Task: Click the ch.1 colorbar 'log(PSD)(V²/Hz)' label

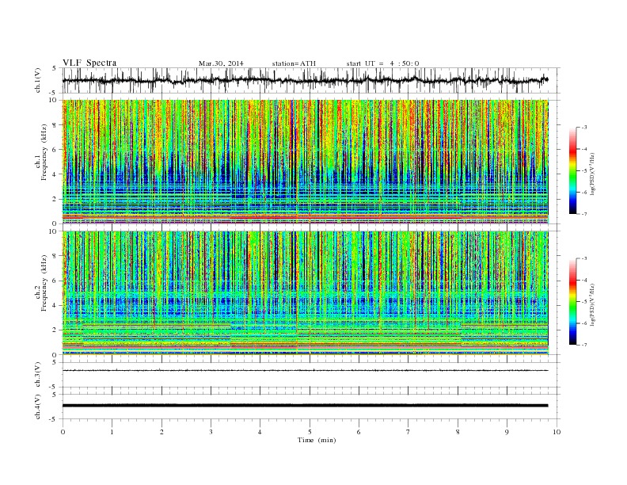Action: coord(593,173)
